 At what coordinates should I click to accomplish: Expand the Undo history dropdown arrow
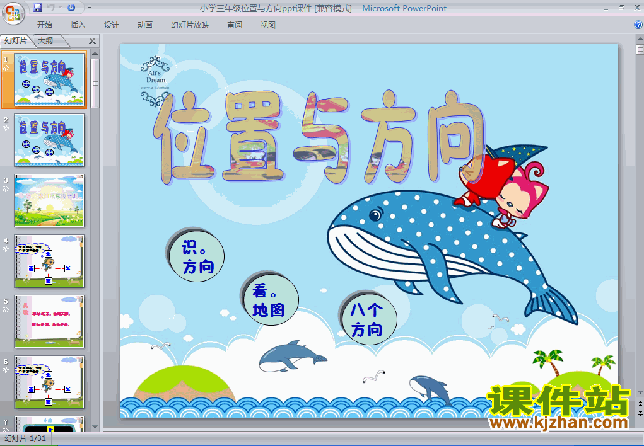click(x=60, y=8)
